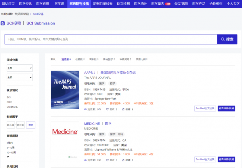This screenshot has height=168, width=242.
Task: Sort results by 影响因子
Action: pyautogui.click(x=109, y=59)
